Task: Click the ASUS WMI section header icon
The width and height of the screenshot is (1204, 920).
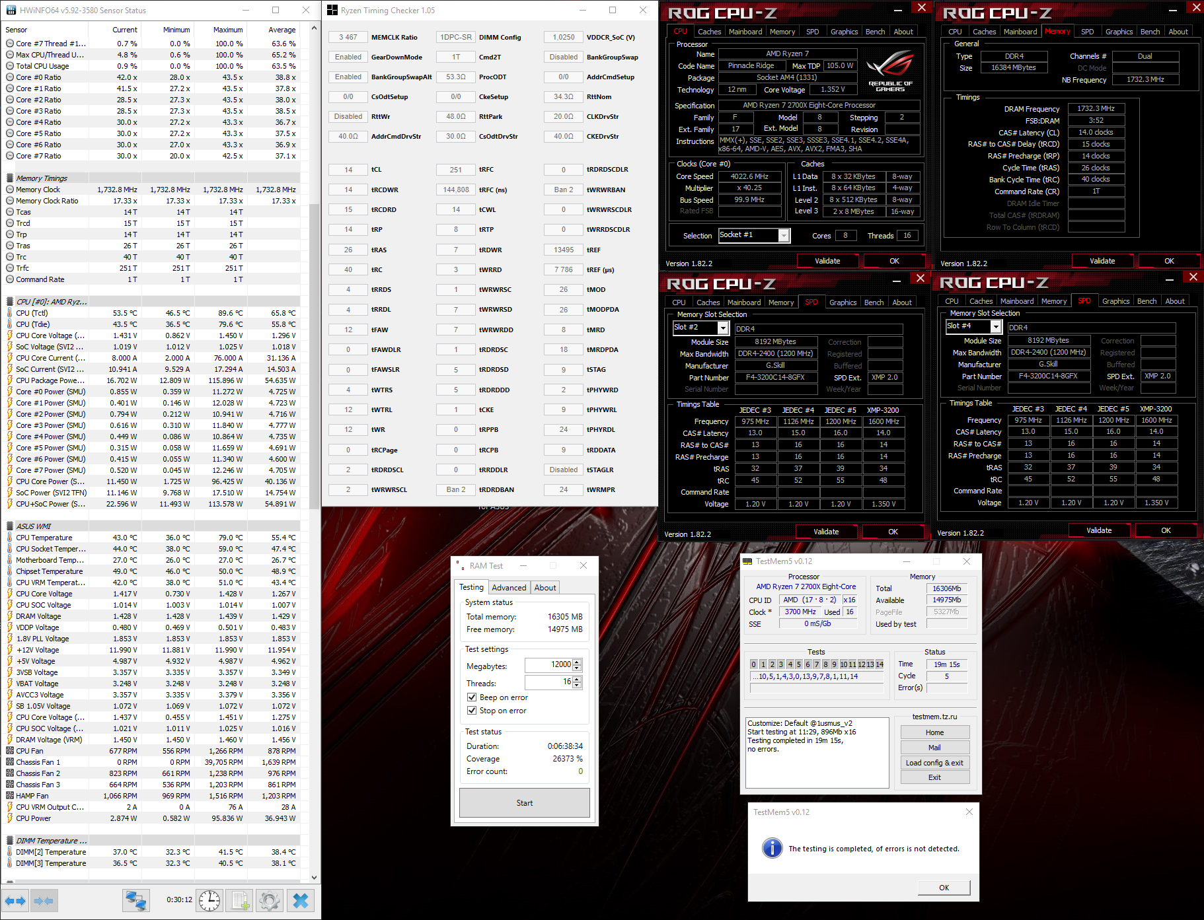Action: click(10, 526)
